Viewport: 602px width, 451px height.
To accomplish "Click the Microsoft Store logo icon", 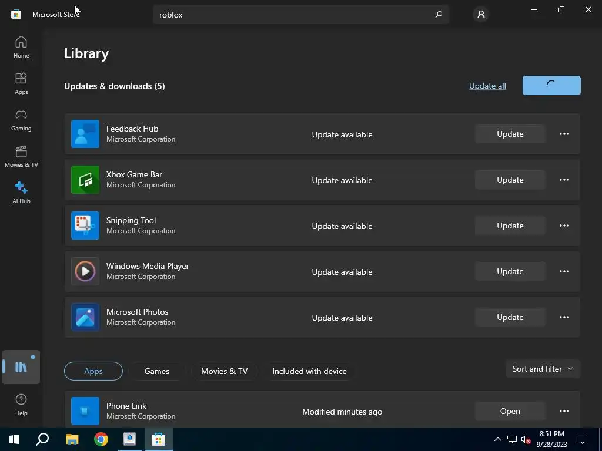I will coord(16,15).
